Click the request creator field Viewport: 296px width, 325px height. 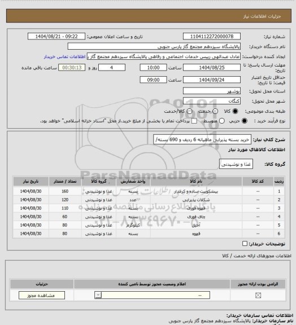[164, 56]
